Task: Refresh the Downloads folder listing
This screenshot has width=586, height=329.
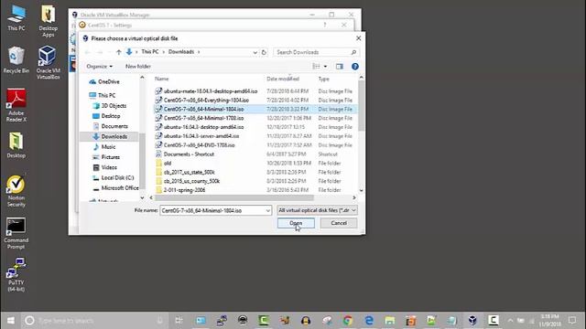Action: tap(264, 52)
